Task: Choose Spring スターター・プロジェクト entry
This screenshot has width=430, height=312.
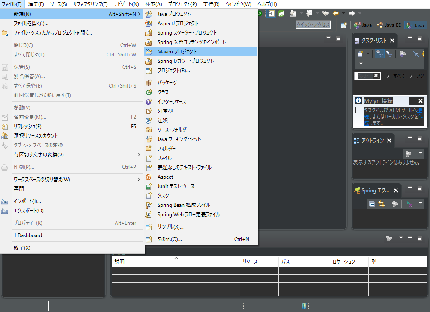Action: (200, 33)
